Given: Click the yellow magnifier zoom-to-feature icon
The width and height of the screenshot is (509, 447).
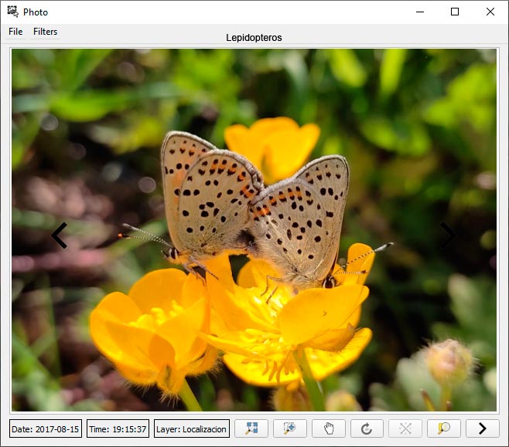Looking at the screenshot, I should tap(444, 428).
